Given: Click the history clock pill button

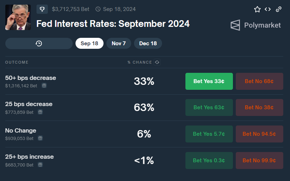Looking at the screenshot, I should click(x=39, y=43).
